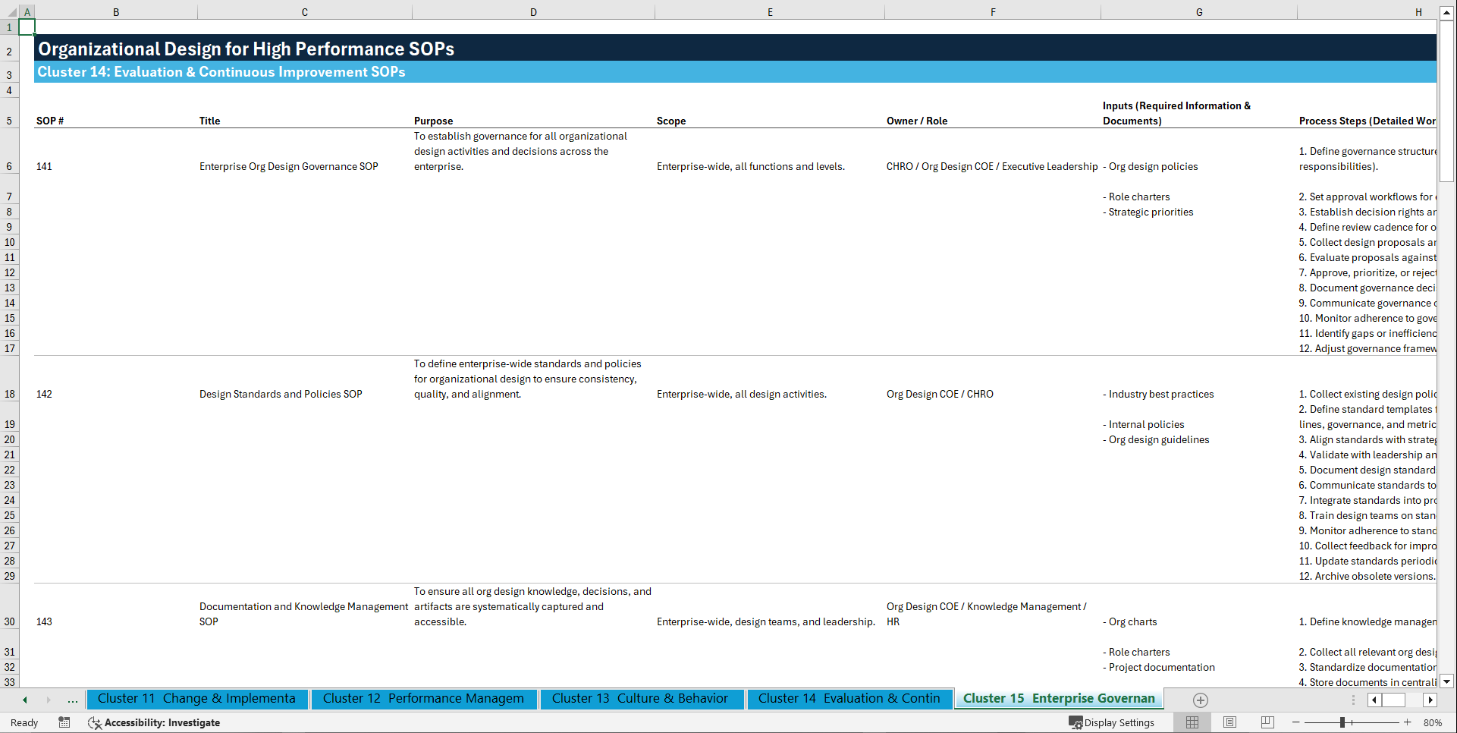Select row 6 by its header
The image size is (1457, 733).
9,166
